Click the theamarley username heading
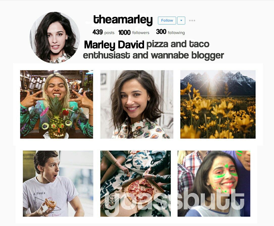The height and width of the screenshot is (226, 274). tap(123, 20)
